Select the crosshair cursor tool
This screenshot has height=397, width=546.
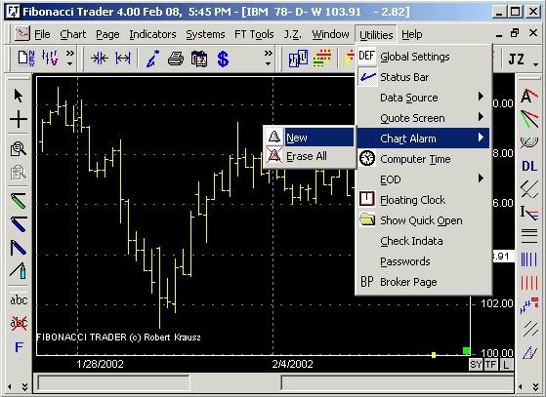(19, 119)
